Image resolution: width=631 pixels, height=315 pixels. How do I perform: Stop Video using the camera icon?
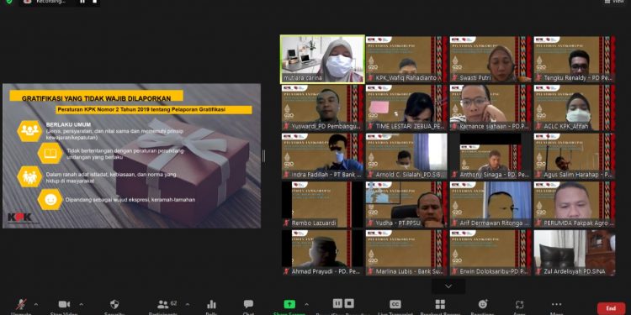(64, 304)
